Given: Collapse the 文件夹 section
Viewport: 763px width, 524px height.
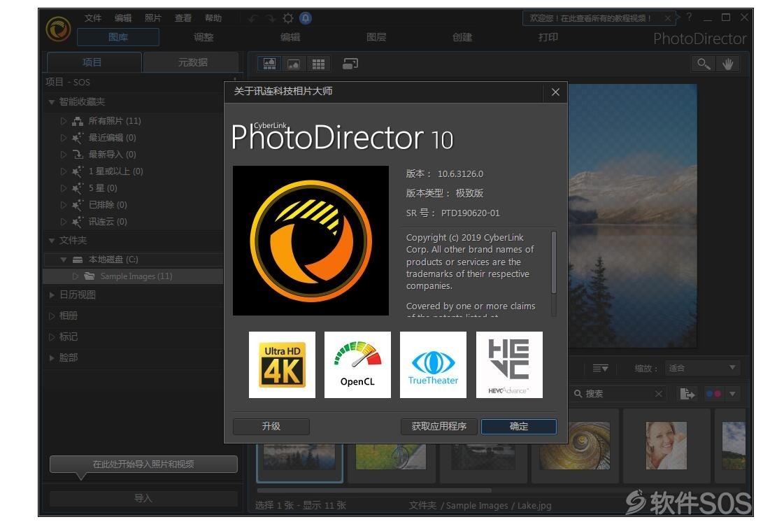Looking at the screenshot, I should tap(52, 241).
